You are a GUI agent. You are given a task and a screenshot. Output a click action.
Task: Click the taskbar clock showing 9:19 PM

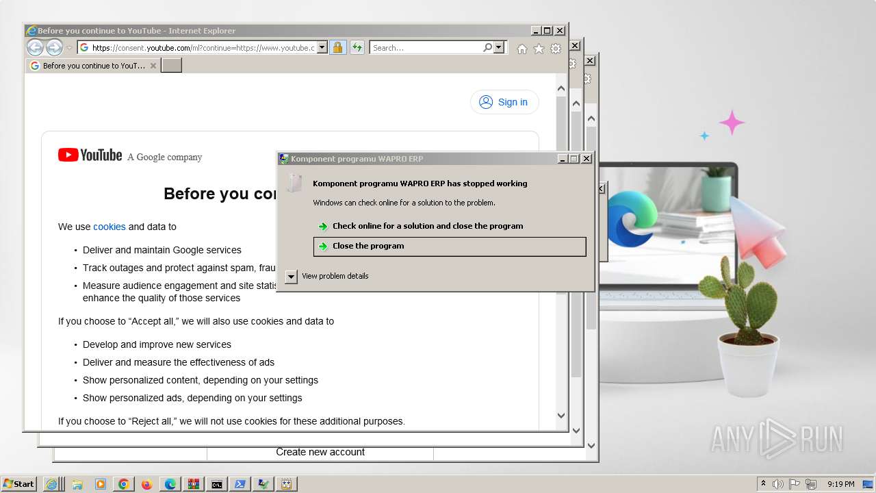pos(841,484)
